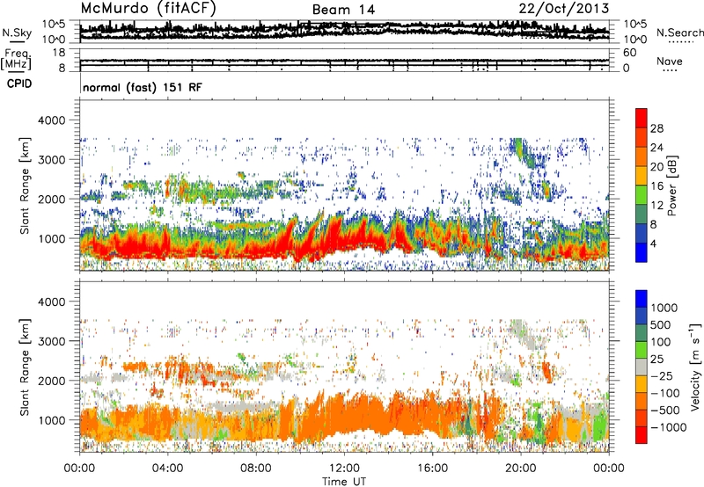This screenshot has width=704, height=487.
Task: Click the red bottom segment of velocity colorbar
Action: click(x=642, y=435)
